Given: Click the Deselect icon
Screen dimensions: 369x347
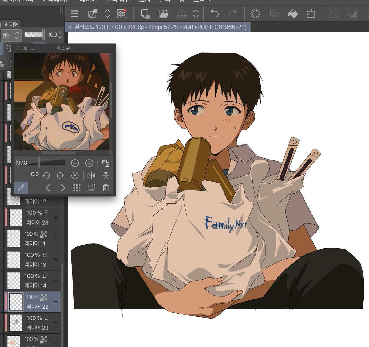Looking at the screenshot, I should pyautogui.click(x=334, y=13).
